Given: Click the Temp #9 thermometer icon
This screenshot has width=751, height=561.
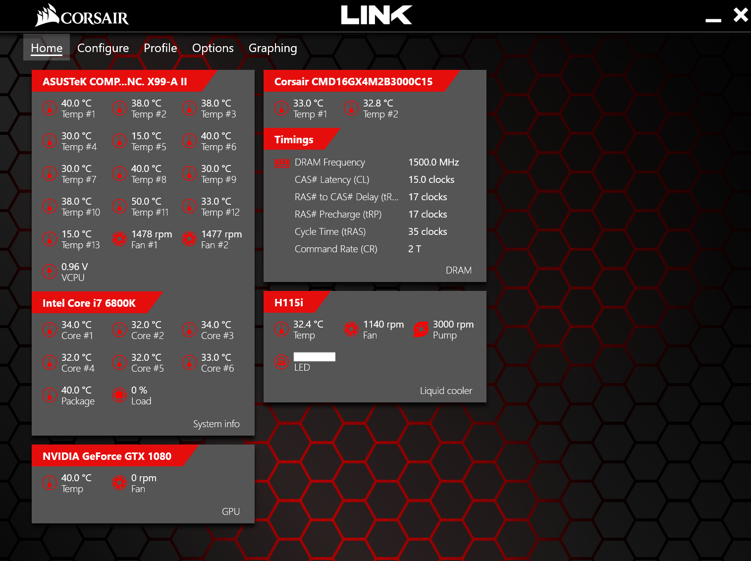Looking at the screenshot, I should [x=189, y=174].
